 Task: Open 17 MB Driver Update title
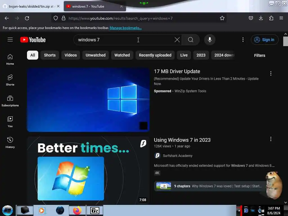[x=177, y=71]
